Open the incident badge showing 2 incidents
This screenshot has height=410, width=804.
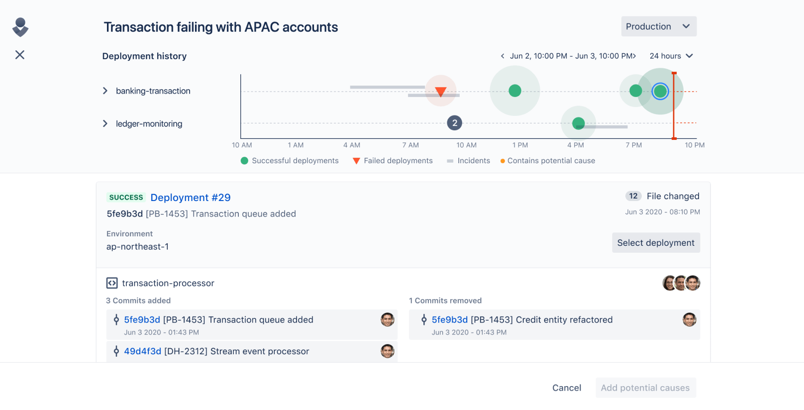pyautogui.click(x=454, y=122)
